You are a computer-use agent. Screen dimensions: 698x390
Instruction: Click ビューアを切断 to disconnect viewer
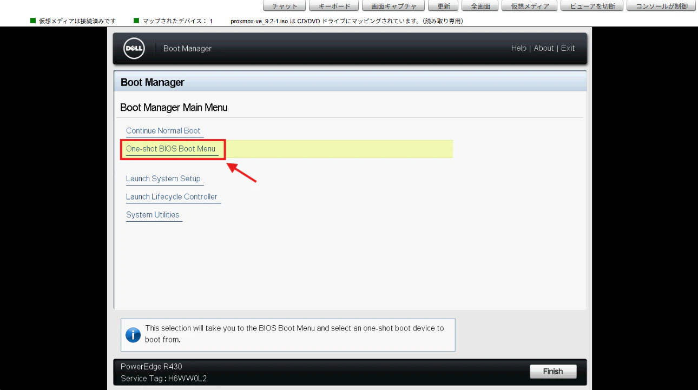point(592,6)
